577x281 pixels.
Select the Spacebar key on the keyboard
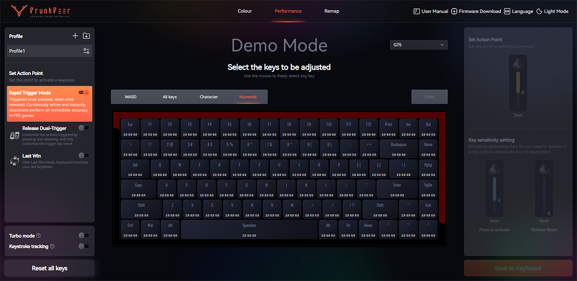pyautogui.click(x=249, y=229)
